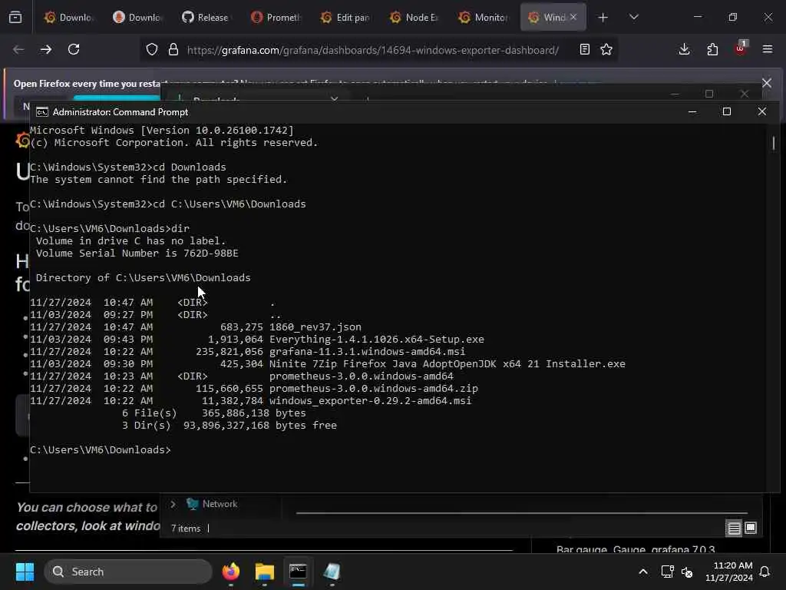The width and height of the screenshot is (786, 590).
Task: Click prometheus-3.0.0.windows-amd64.zip text
Action: (374, 388)
